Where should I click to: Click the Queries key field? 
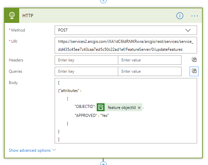[86, 71]
